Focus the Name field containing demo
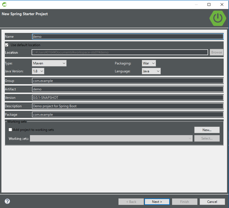Image resolution: width=229 pixels, height=208 pixels. coord(128,36)
